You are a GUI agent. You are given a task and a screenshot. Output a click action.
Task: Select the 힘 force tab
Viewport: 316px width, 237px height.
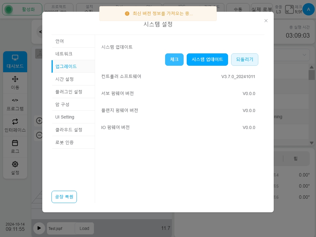[x=296, y=159]
